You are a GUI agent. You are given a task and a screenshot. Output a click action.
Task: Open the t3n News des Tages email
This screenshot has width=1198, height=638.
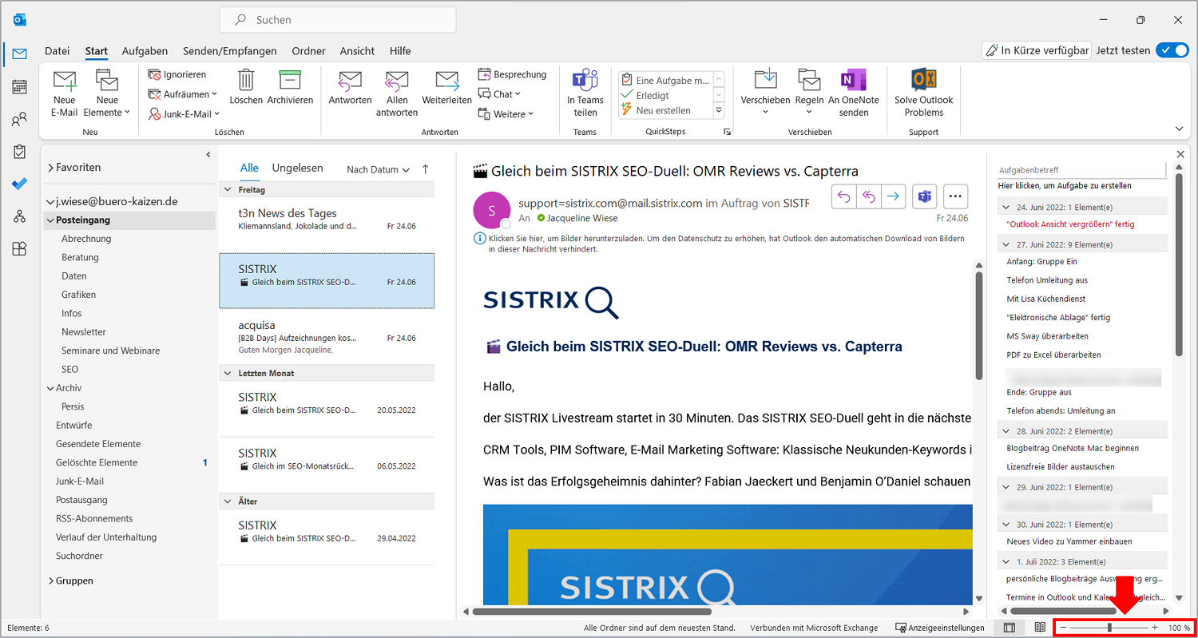pyautogui.click(x=327, y=220)
